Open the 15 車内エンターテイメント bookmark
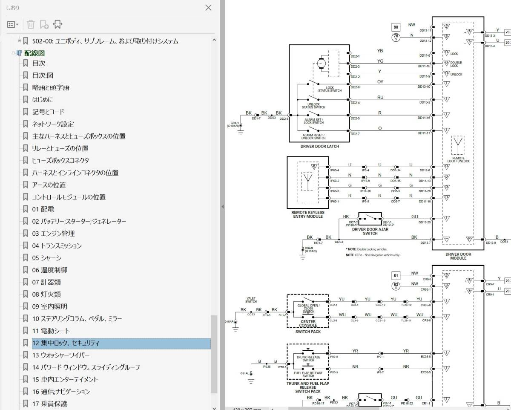Viewport: 511px width, 410px height. point(65,379)
